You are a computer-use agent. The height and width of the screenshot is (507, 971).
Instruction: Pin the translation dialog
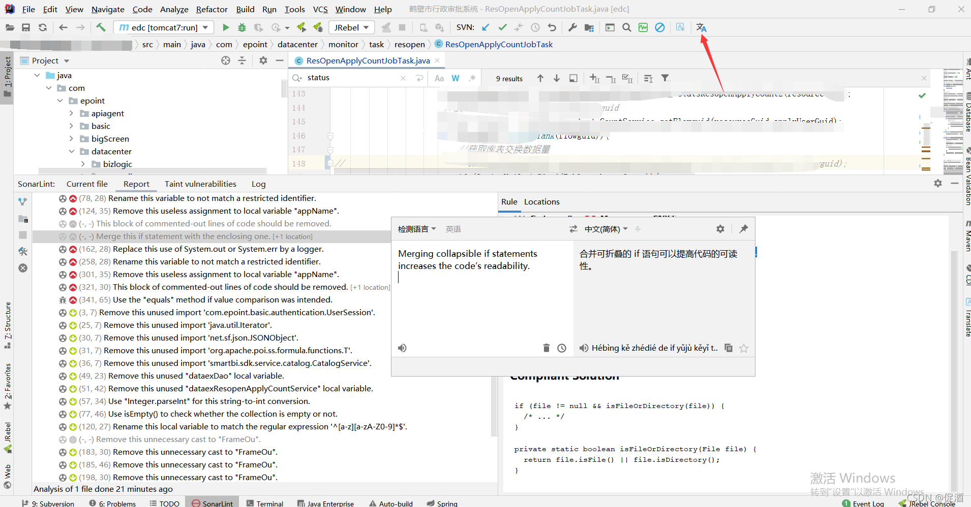(743, 229)
